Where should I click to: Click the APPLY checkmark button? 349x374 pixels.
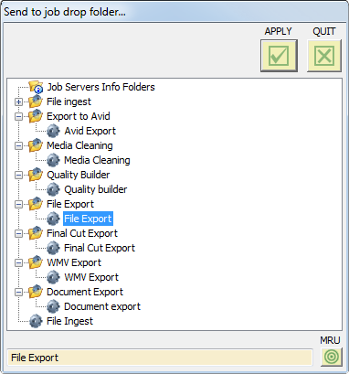click(279, 56)
